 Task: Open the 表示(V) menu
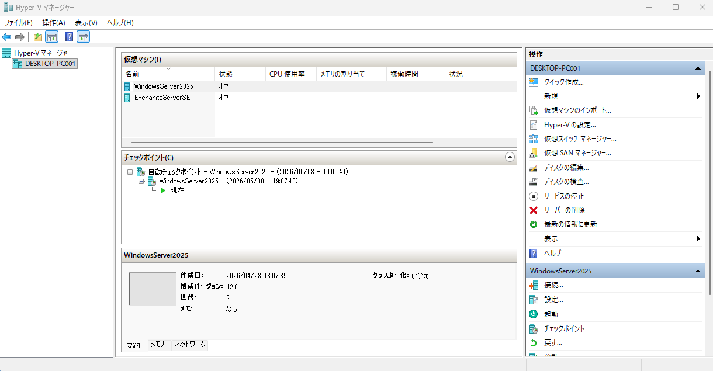[x=86, y=22]
